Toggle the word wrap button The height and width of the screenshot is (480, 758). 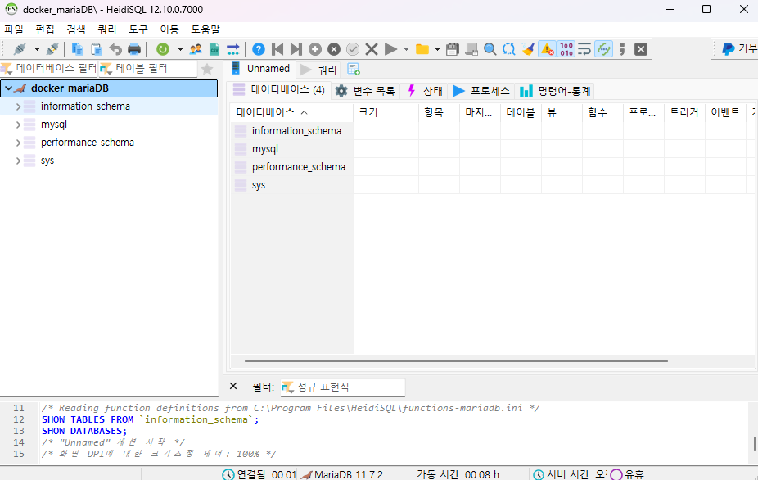click(584, 49)
